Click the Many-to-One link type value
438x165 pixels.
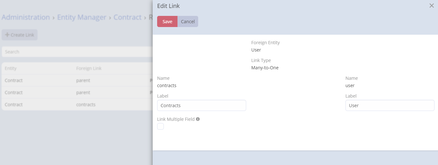265,68
